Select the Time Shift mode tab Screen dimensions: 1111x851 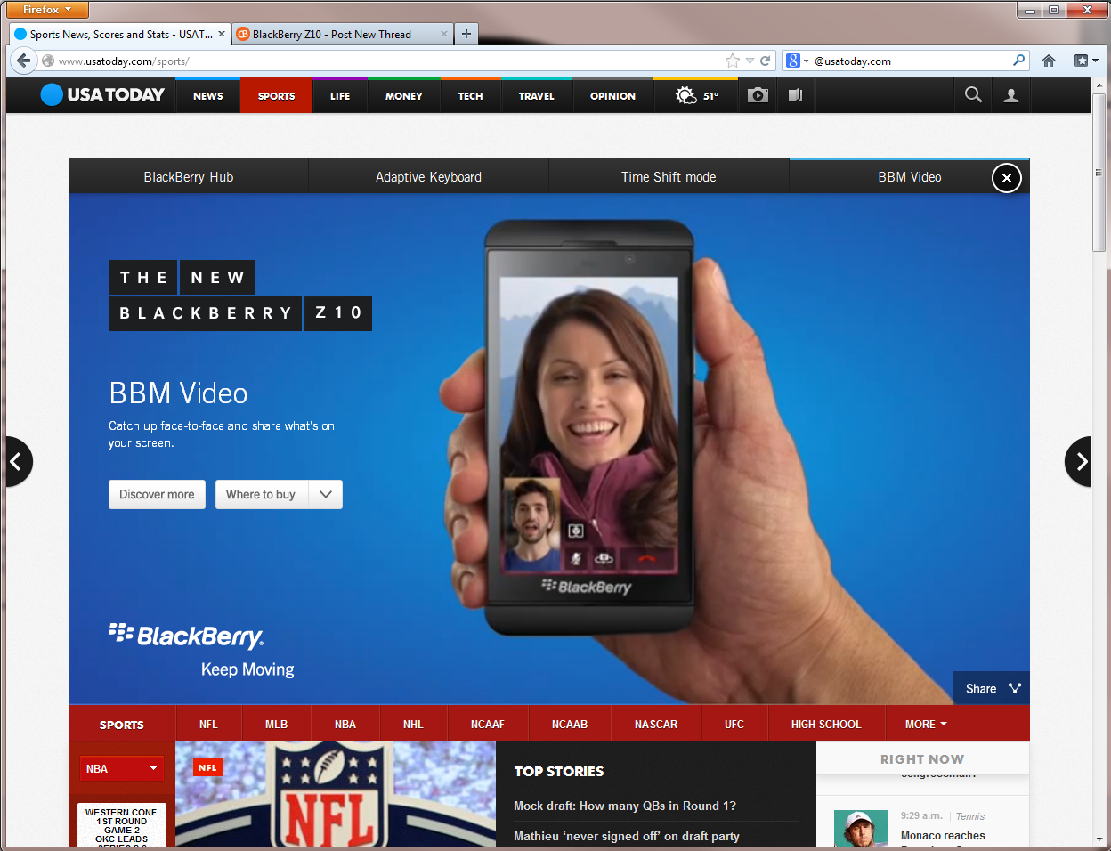pos(669,177)
